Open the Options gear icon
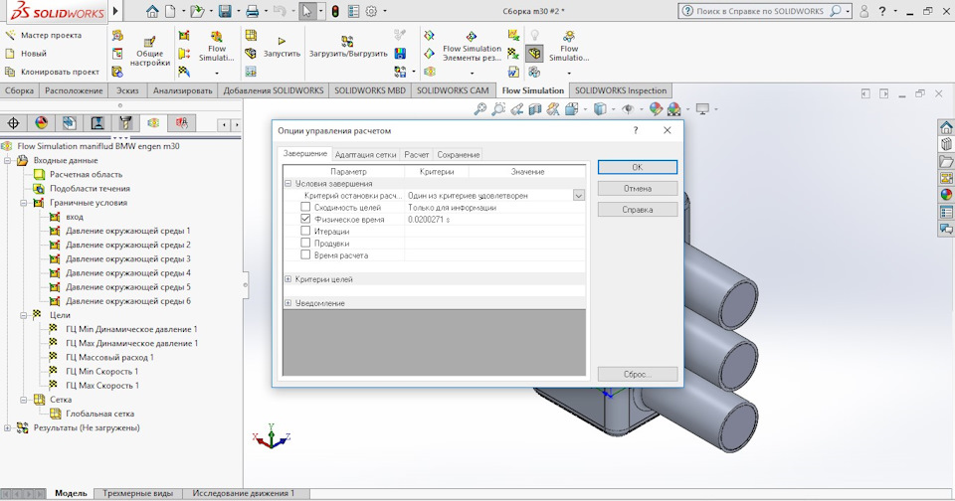955x501 pixels. (x=371, y=11)
